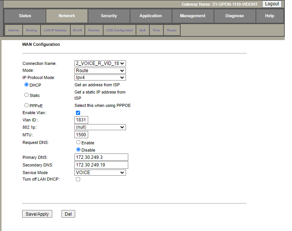Go to the Diagnose tab
The image size is (292, 231).
click(234, 16)
